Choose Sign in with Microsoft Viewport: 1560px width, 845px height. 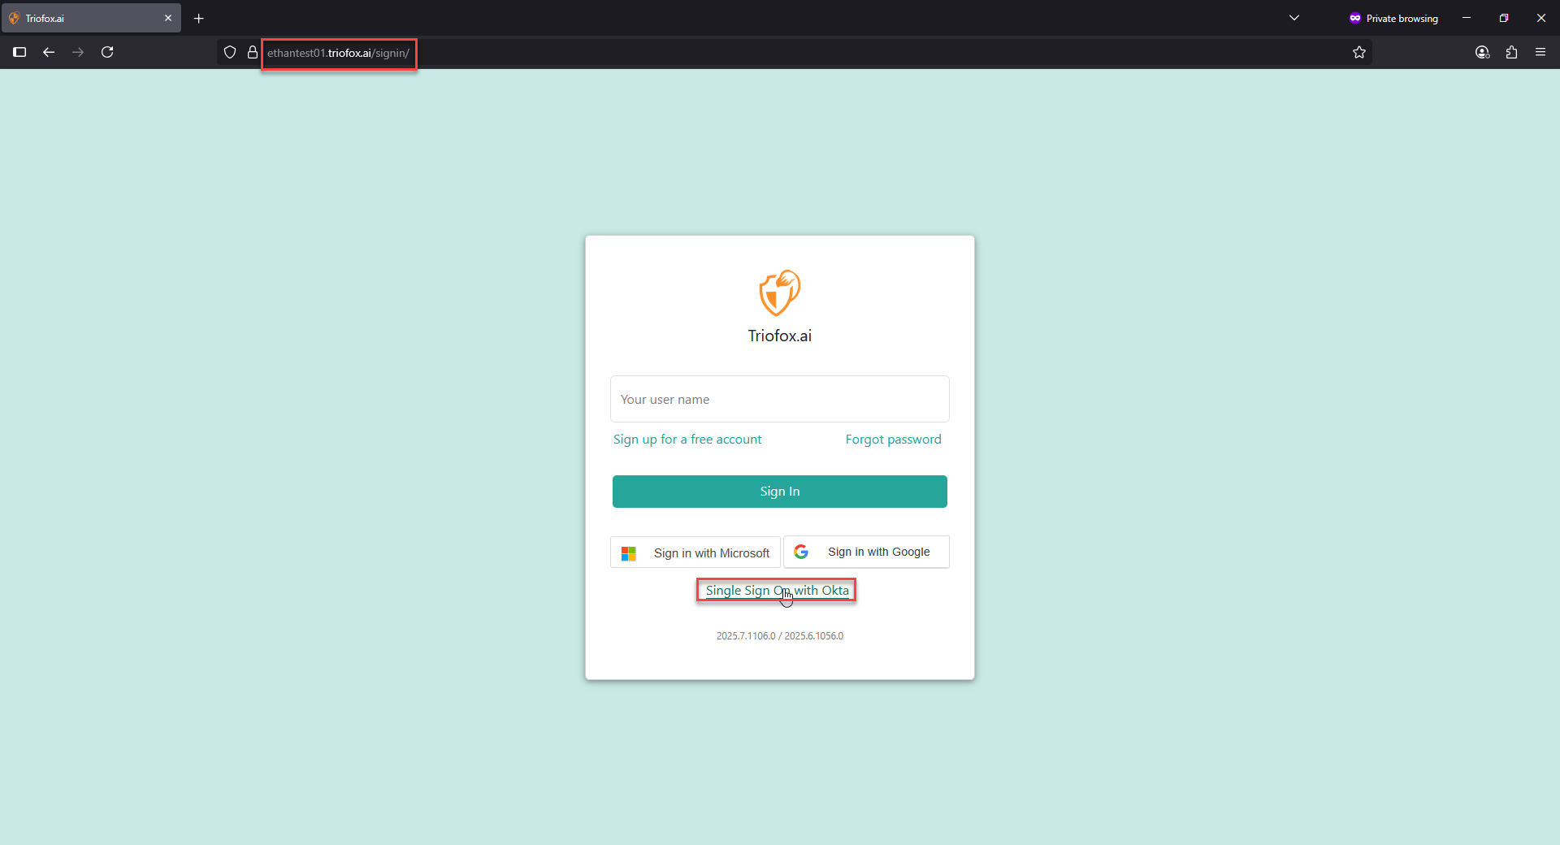695,552
